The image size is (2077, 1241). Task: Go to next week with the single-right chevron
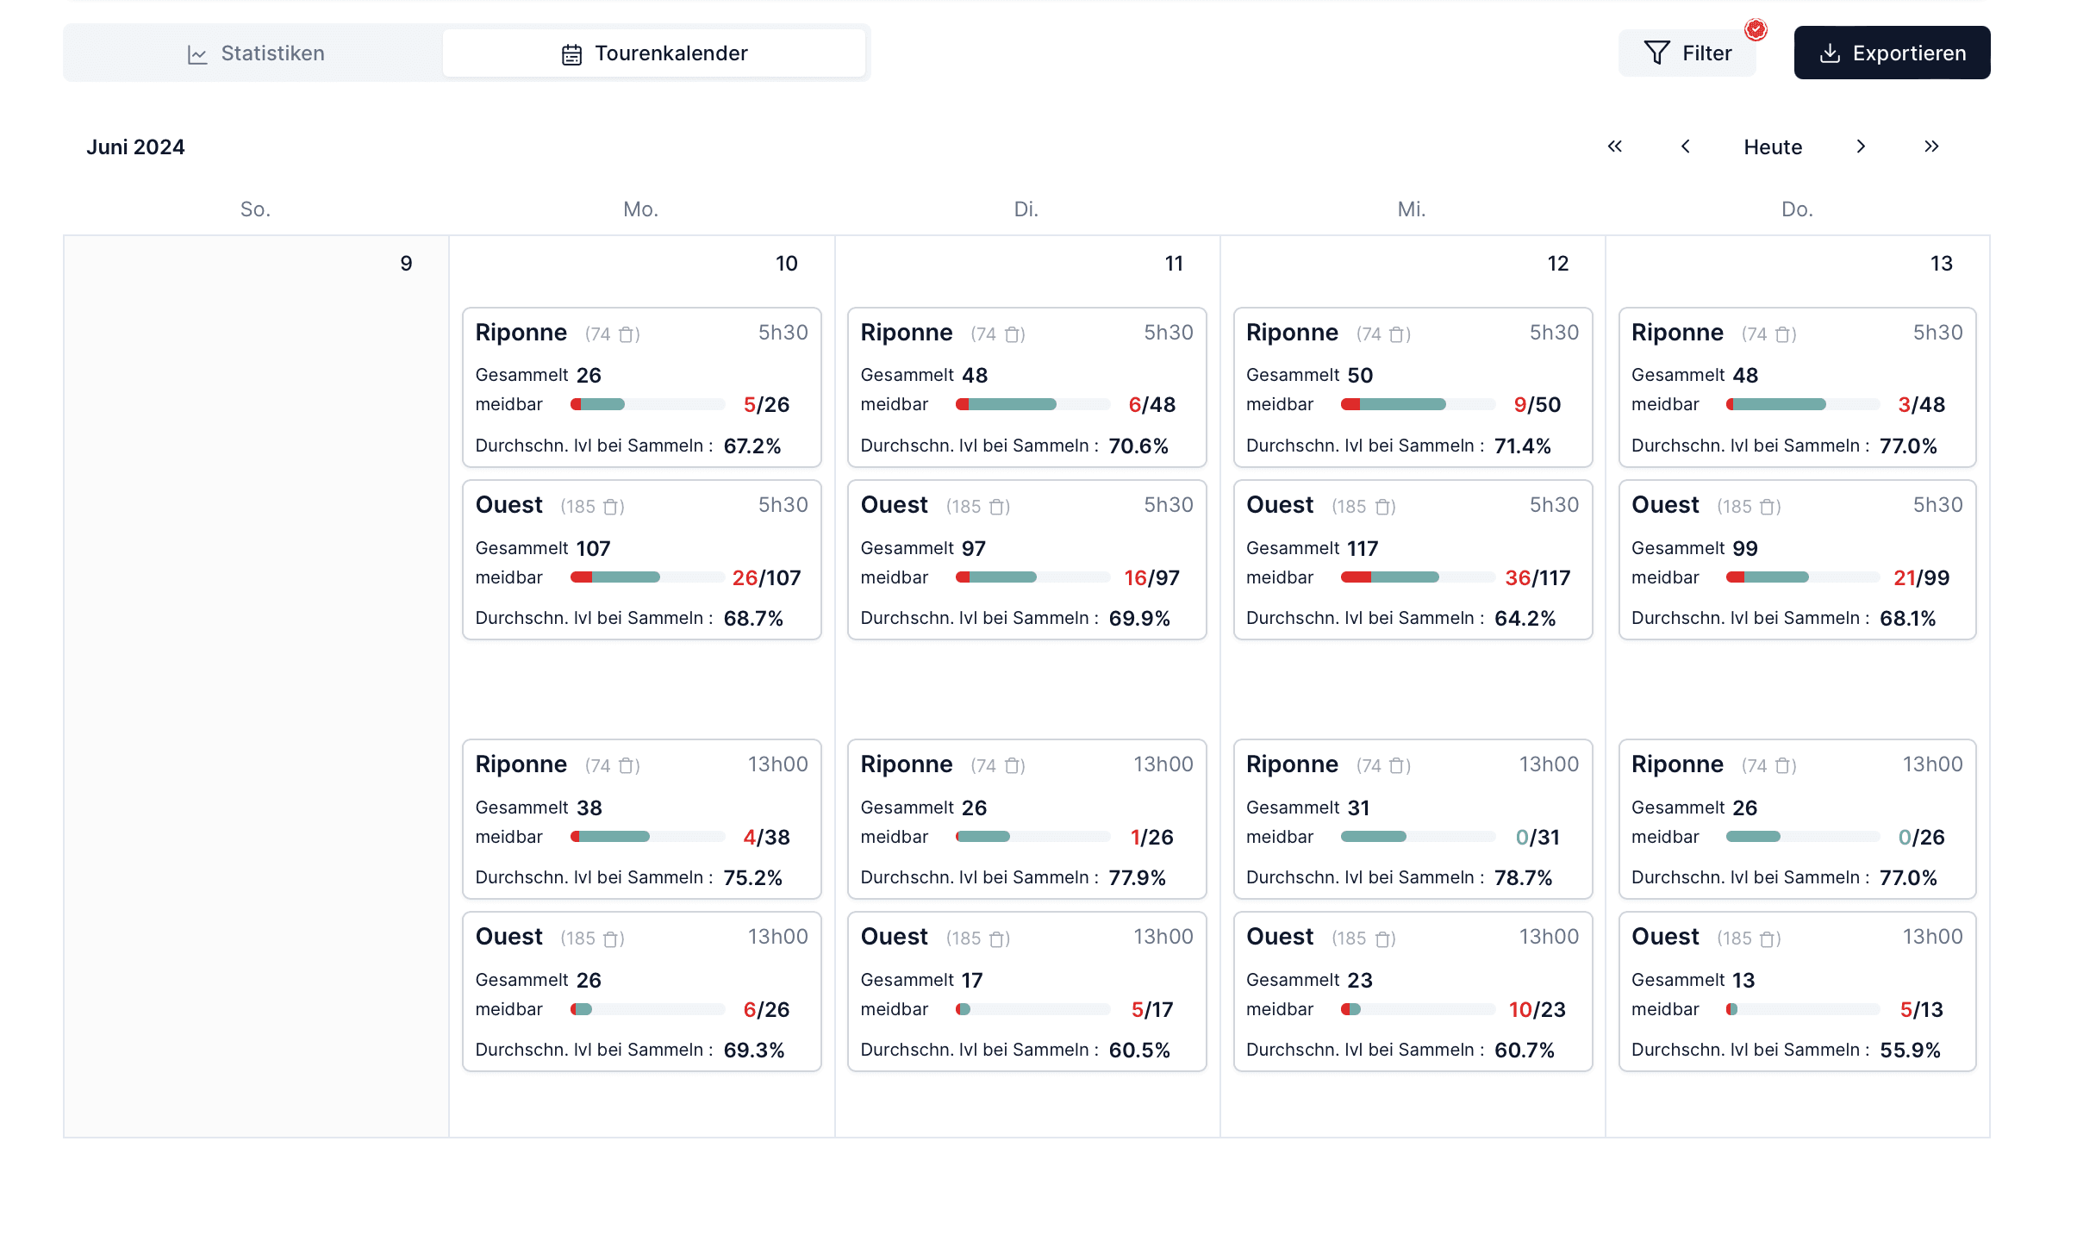(1861, 147)
